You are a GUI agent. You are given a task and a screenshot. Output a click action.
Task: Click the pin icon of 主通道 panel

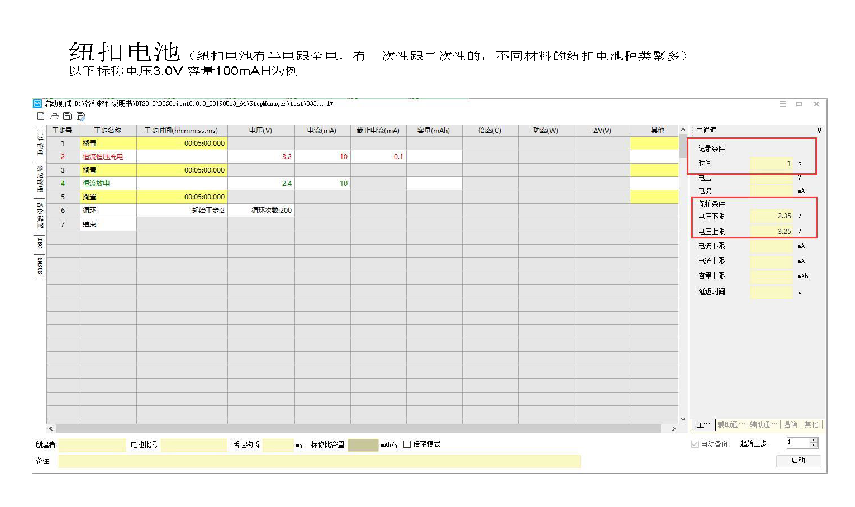[819, 130]
